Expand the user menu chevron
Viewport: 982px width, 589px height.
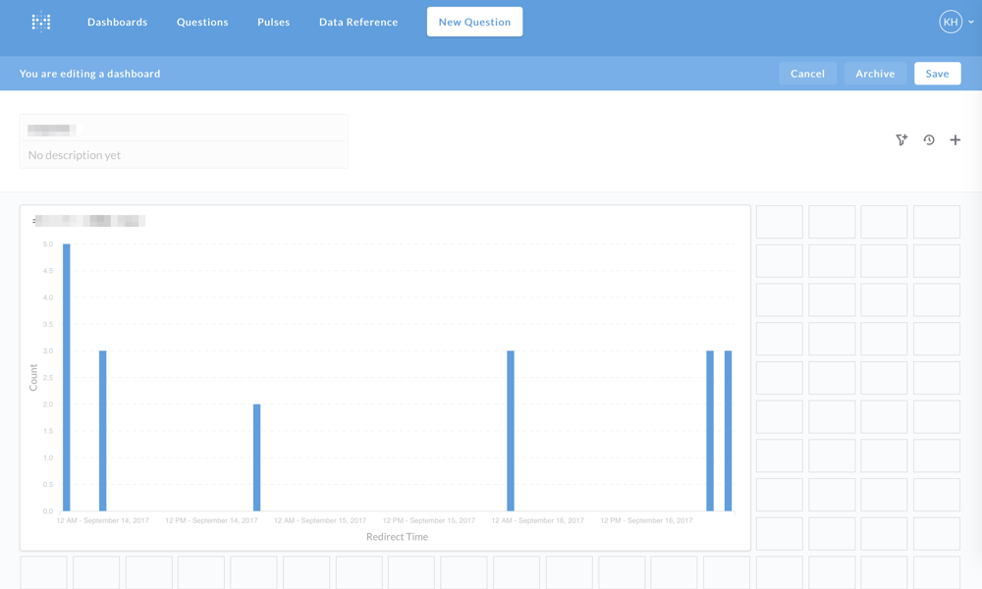[971, 22]
